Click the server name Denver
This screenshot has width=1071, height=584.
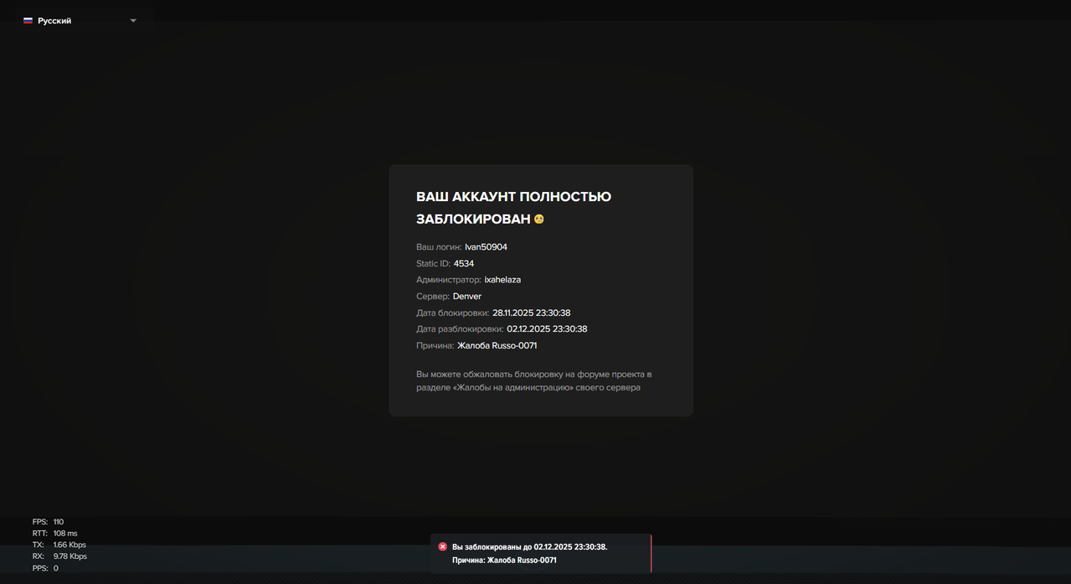click(x=467, y=297)
